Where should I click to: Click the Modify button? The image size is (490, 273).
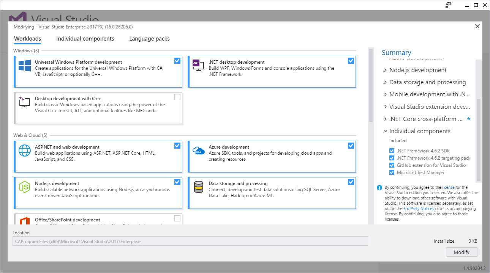(462, 252)
